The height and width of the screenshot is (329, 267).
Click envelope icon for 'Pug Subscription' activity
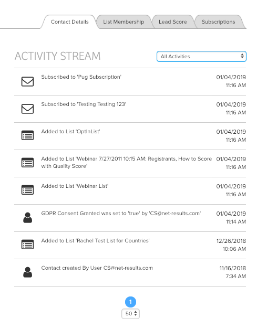[x=27, y=82]
